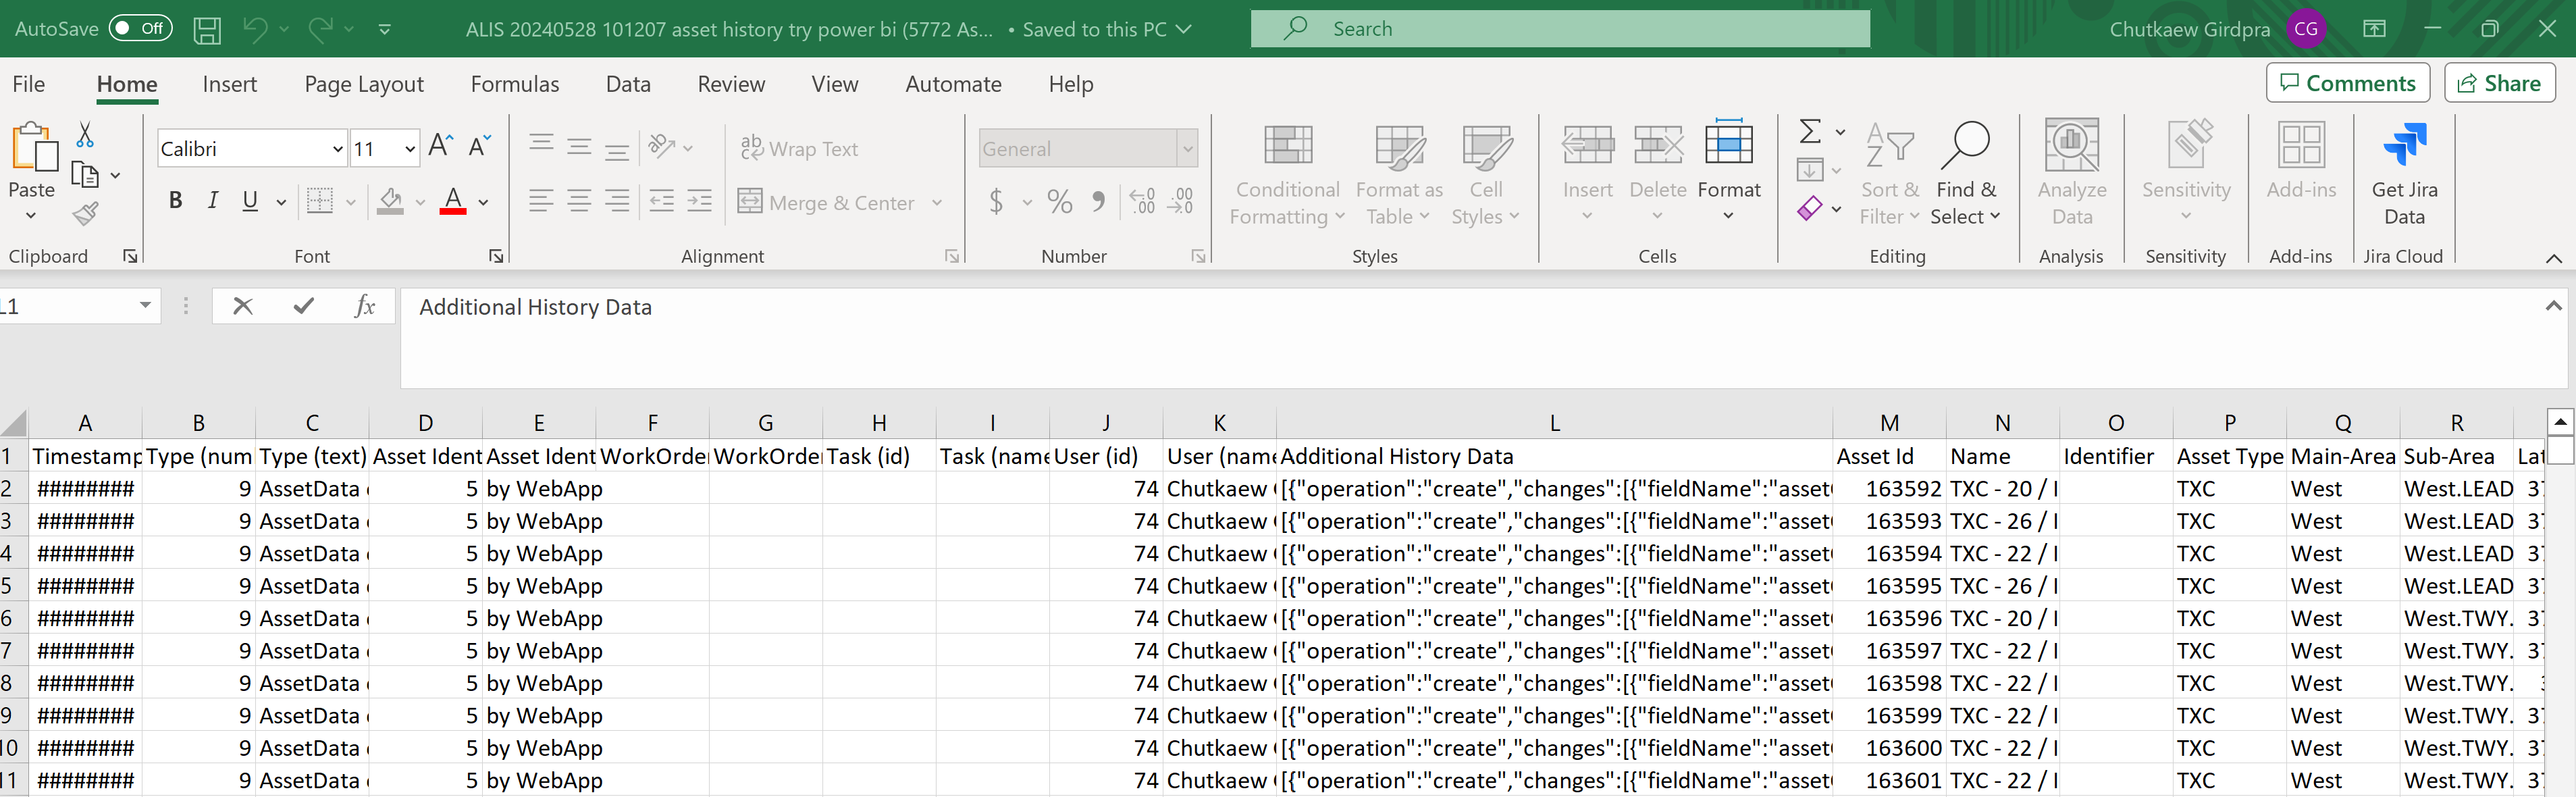Toggle Italic formatting button
This screenshot has width=2576, height=797.
pos(213,201)
